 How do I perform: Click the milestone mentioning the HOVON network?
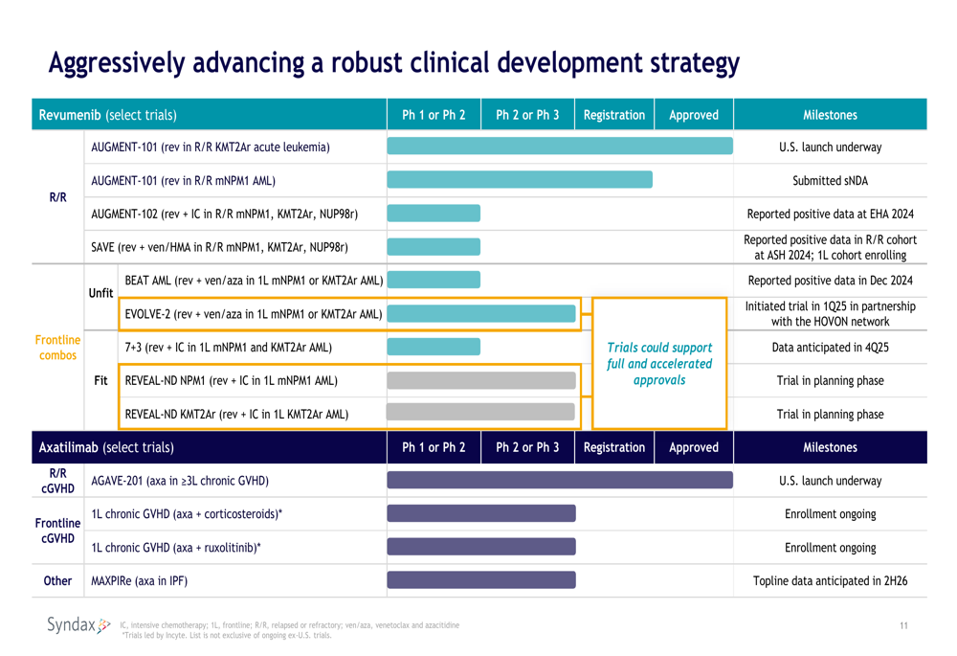point(830,314)
